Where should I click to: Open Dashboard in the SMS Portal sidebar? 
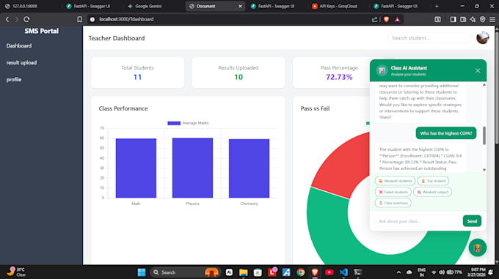pyautogui.click(x=19, y=45)
